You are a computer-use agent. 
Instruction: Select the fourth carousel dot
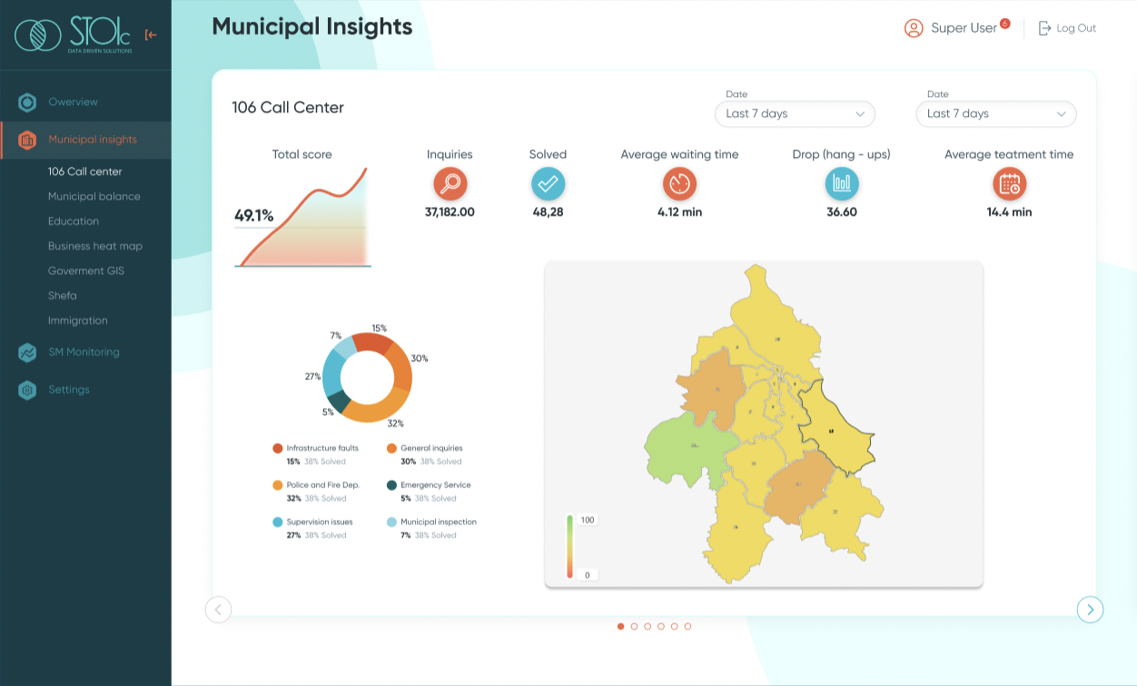click(661, 626)
